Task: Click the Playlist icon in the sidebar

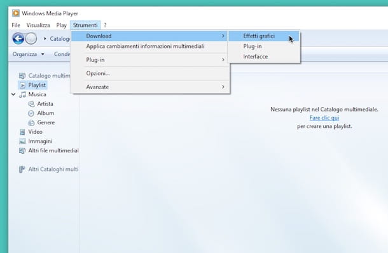Action: coord(22,85)
